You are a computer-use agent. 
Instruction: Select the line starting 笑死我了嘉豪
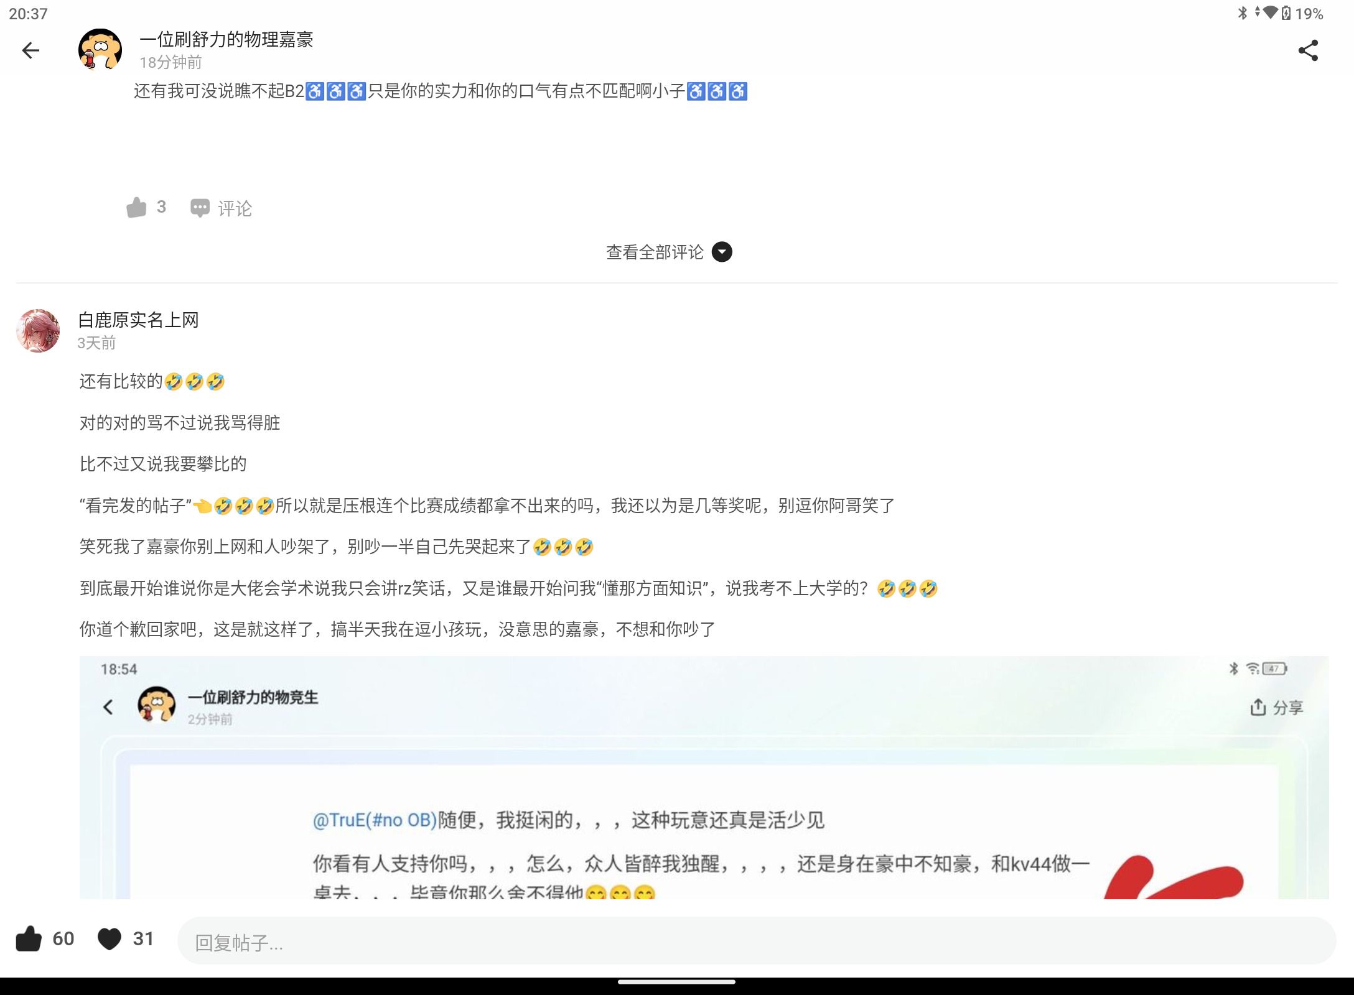click(x=337, y=547)
